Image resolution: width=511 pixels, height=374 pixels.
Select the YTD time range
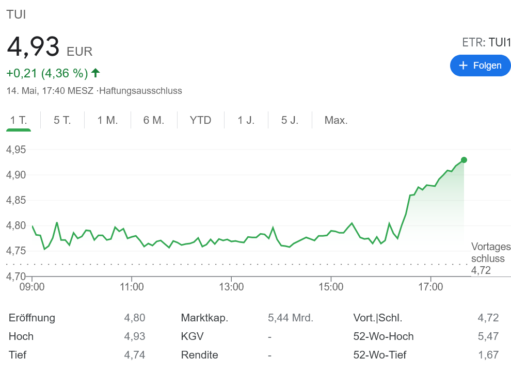(x=200, y=120)
